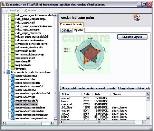Click file list scroll down arrow
This screenshot has height=131, width=154.
click(148, 118)
